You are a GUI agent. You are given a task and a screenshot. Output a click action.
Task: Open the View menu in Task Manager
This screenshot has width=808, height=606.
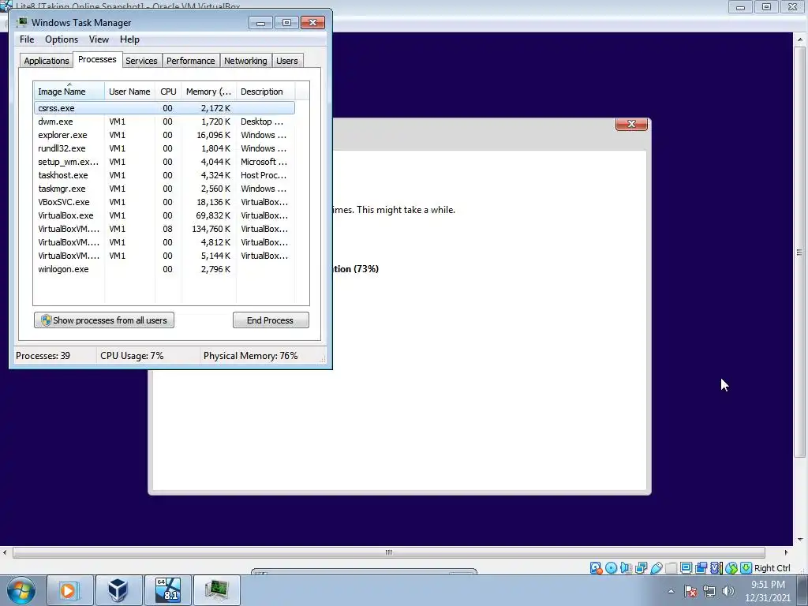point(99,39)
